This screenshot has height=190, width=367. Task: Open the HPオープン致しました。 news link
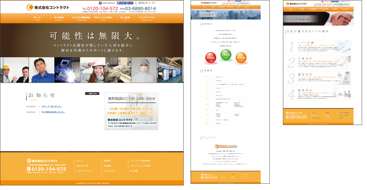(52, 107)
